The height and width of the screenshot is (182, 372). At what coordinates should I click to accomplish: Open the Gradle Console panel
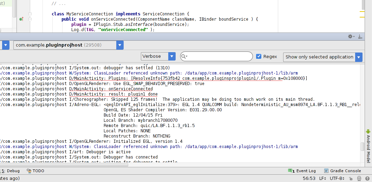(x=342, y=171)
